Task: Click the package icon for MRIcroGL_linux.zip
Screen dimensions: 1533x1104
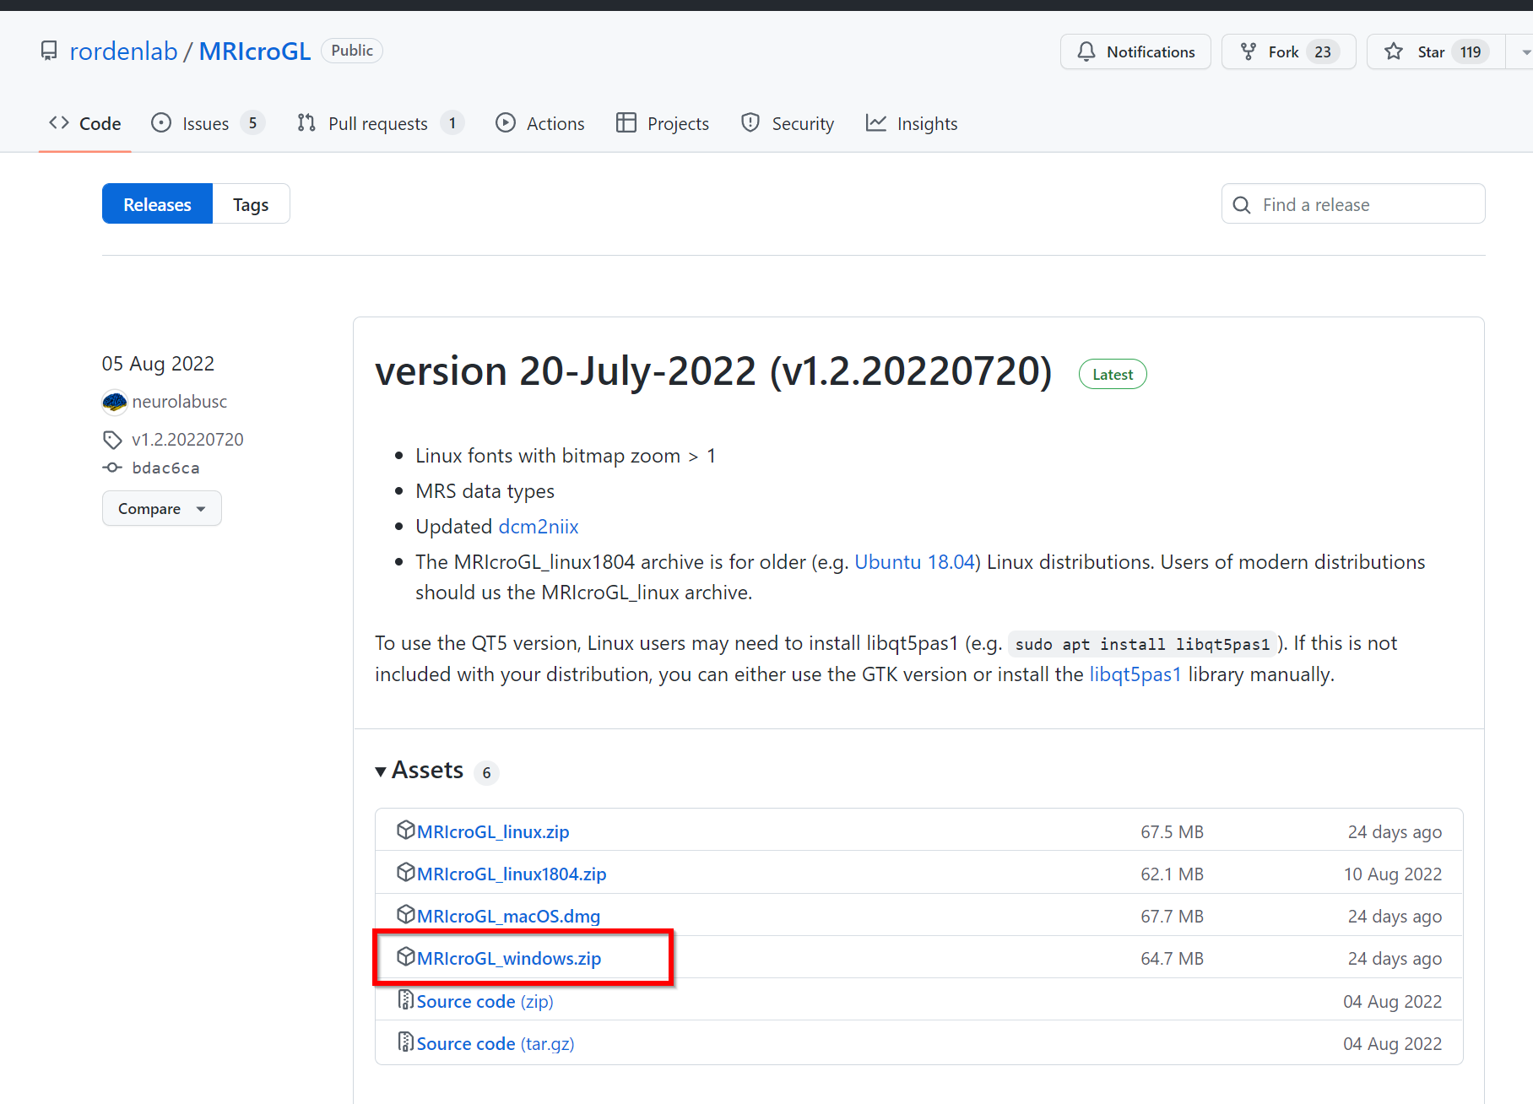Action: tap(406, 831)
